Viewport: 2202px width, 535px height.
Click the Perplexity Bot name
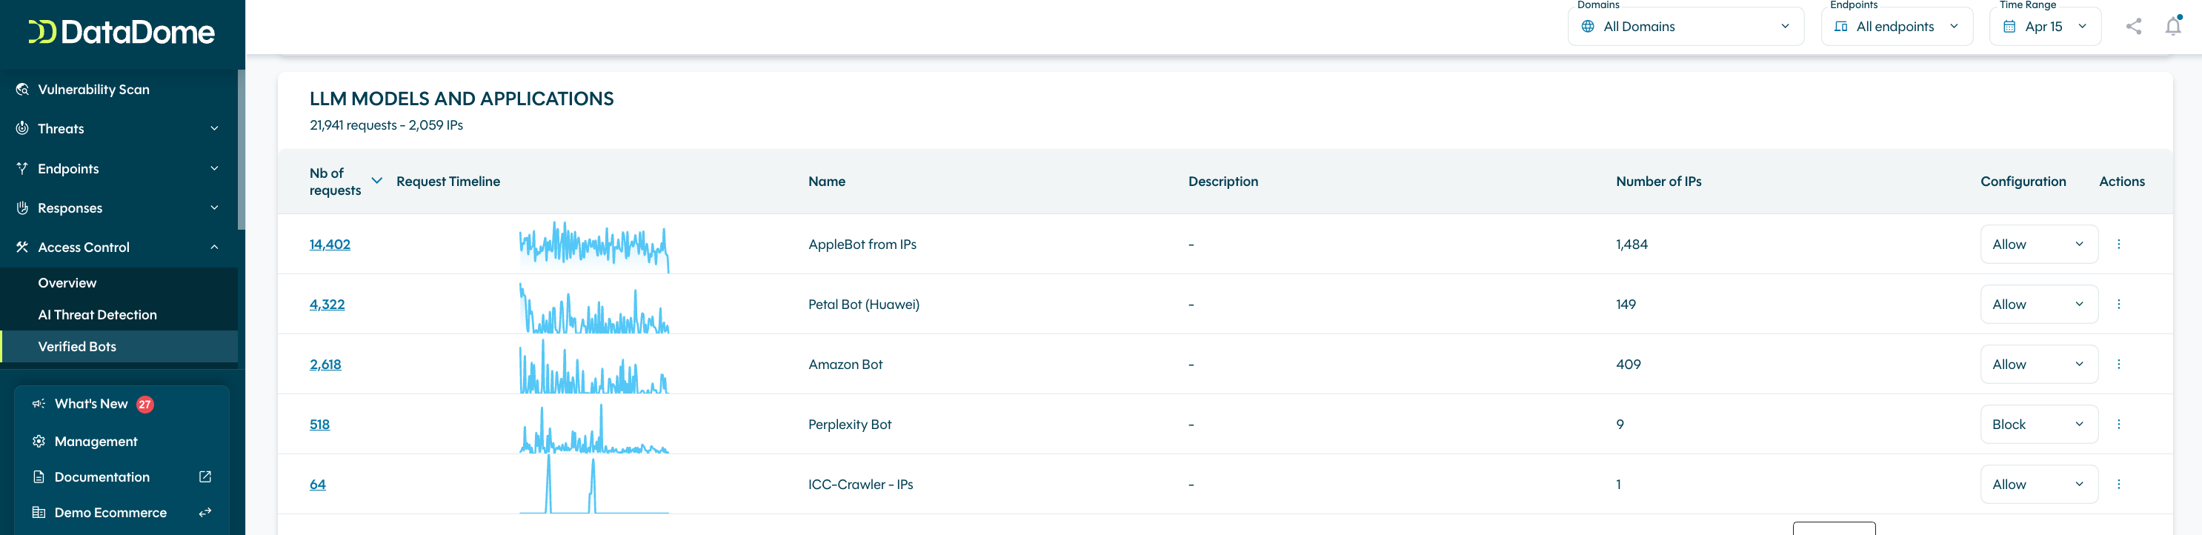[x=850, y=424]
